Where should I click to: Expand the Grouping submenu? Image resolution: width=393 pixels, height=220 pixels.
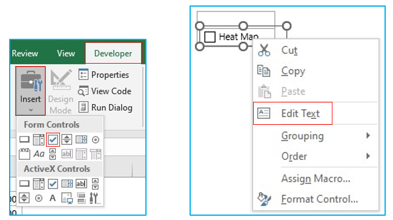[x=315, y=136]
